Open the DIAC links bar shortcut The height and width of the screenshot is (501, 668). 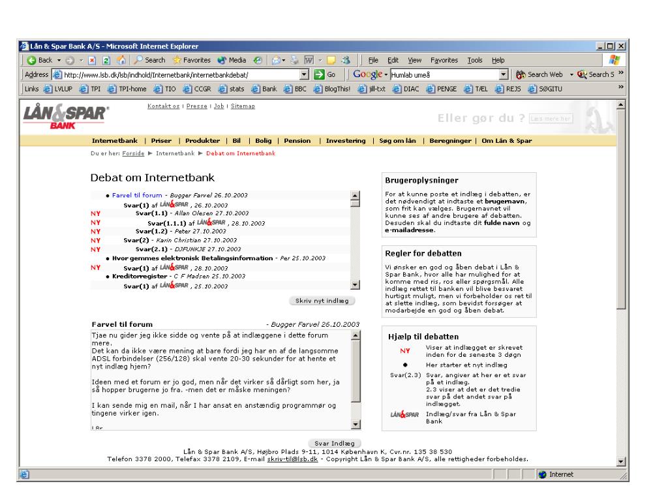(x=406, y=89)
